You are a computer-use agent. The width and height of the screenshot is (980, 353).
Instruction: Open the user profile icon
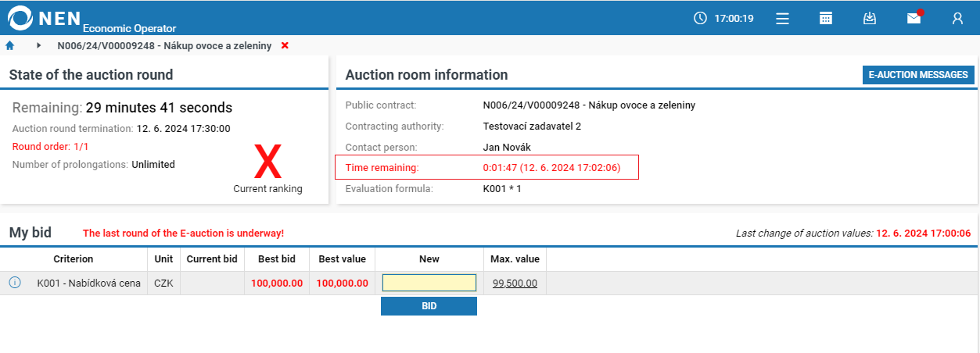click(x=957, y=18)
